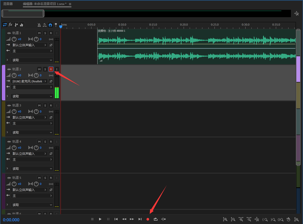Open 轨道 1 读取 automation mode dropdown
Image resolution: width=303 pixels, height=224 pixels.
pyautogui.click(x=32, y=60)
